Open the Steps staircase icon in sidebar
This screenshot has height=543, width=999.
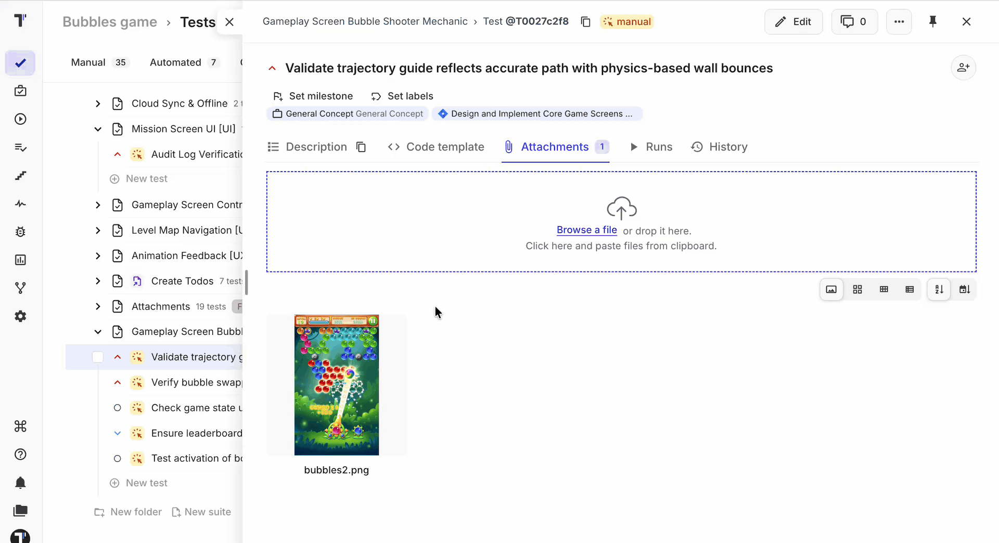(20, 176)
